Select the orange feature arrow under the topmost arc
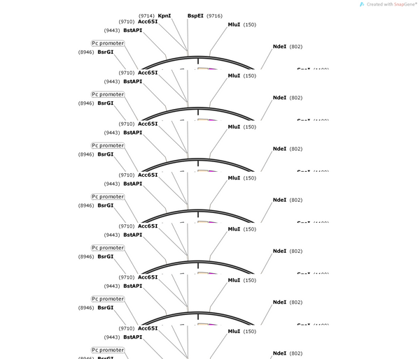 [203, 68]
